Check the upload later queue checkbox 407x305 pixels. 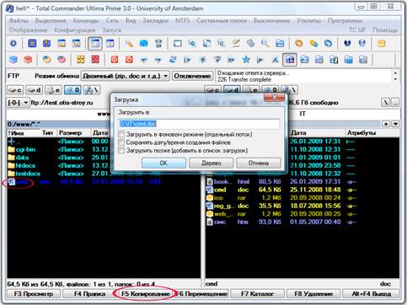pyautogui.click(x=121, y=151)
